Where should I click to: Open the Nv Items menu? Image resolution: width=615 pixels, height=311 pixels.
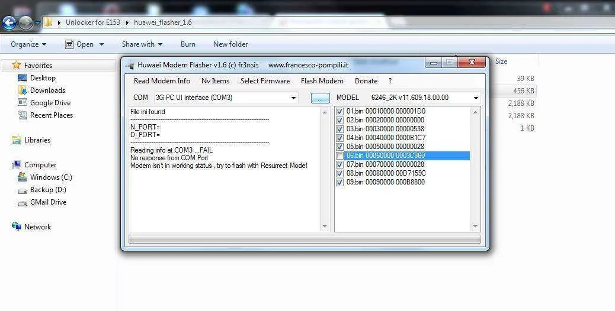pyautogui.click(x=215, y=81)
